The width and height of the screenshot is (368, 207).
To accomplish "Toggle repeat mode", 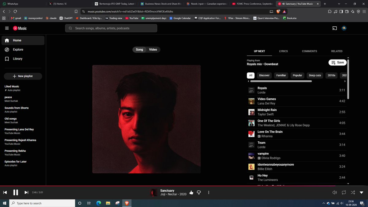I will tap(344, 193).
